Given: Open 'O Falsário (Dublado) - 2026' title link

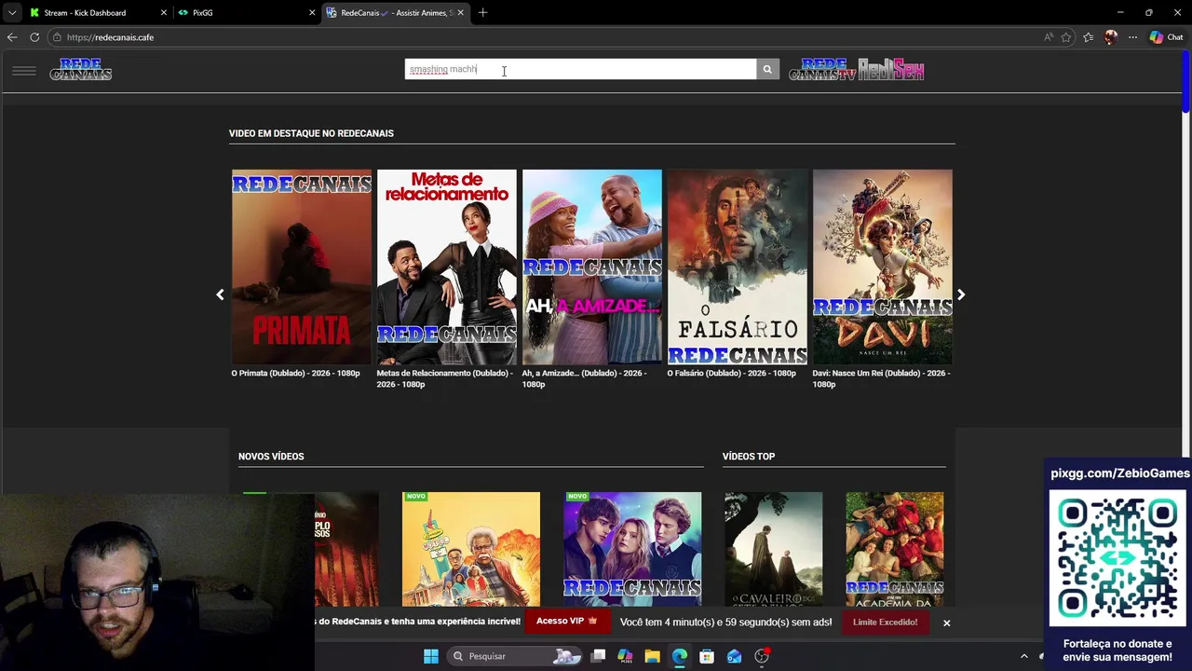Looking at the screenshot, I should click(x=731, y=373).
